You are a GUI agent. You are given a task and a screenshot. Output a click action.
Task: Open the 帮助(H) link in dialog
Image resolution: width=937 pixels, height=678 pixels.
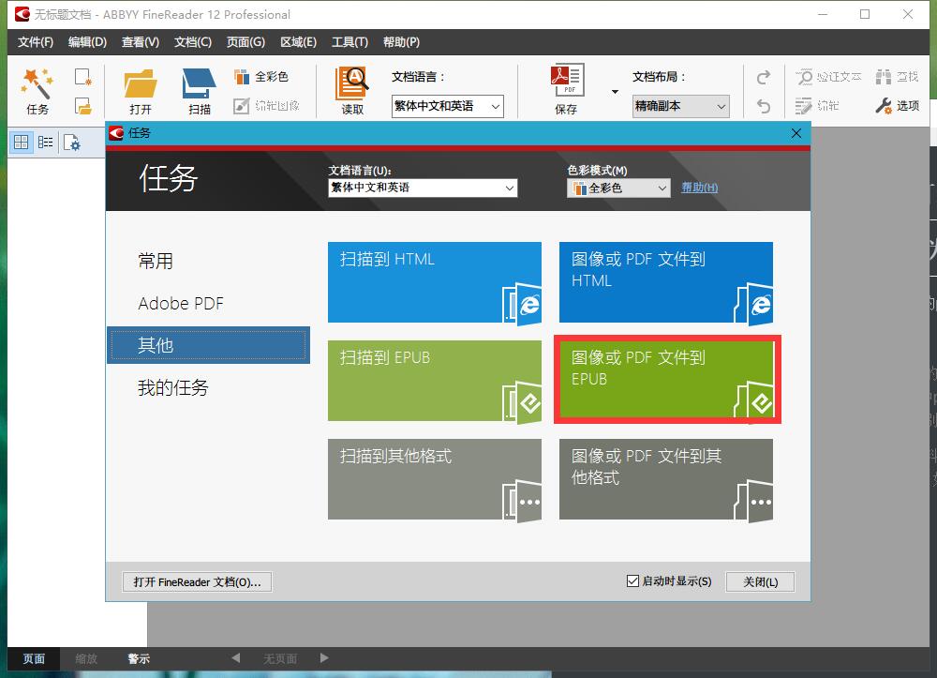(699, 188)
